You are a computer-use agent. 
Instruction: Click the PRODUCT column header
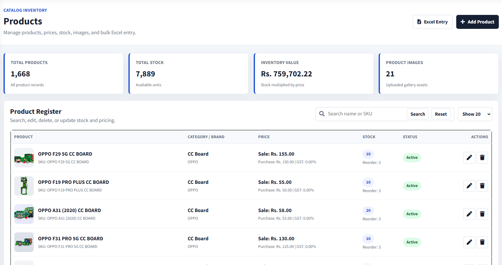[24, 137]
